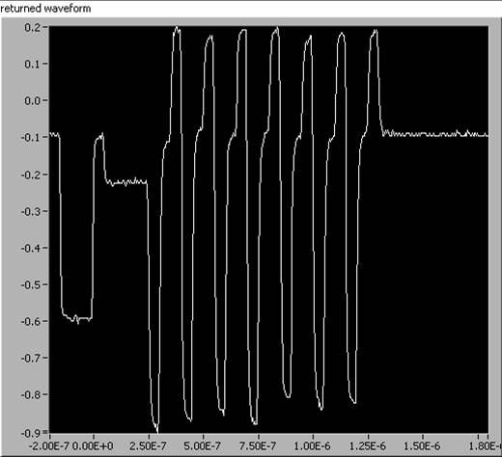Viewport: 502px width, 457px height.
Task: Click the -0.9 y-axis minimum label
Action: [30, 433]
